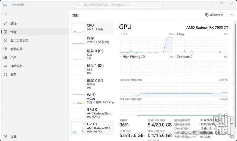The height and width of the screenshot is (141, 237).
Task: Click the 5.8/35.6 GB GPU memory value
Action: click(x=132, y=135)
